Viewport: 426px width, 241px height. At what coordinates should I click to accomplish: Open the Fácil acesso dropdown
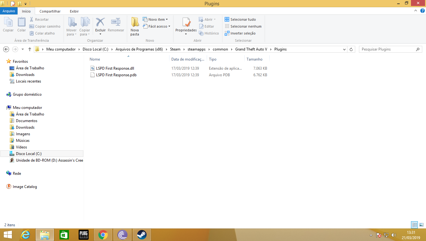point(156,26)
